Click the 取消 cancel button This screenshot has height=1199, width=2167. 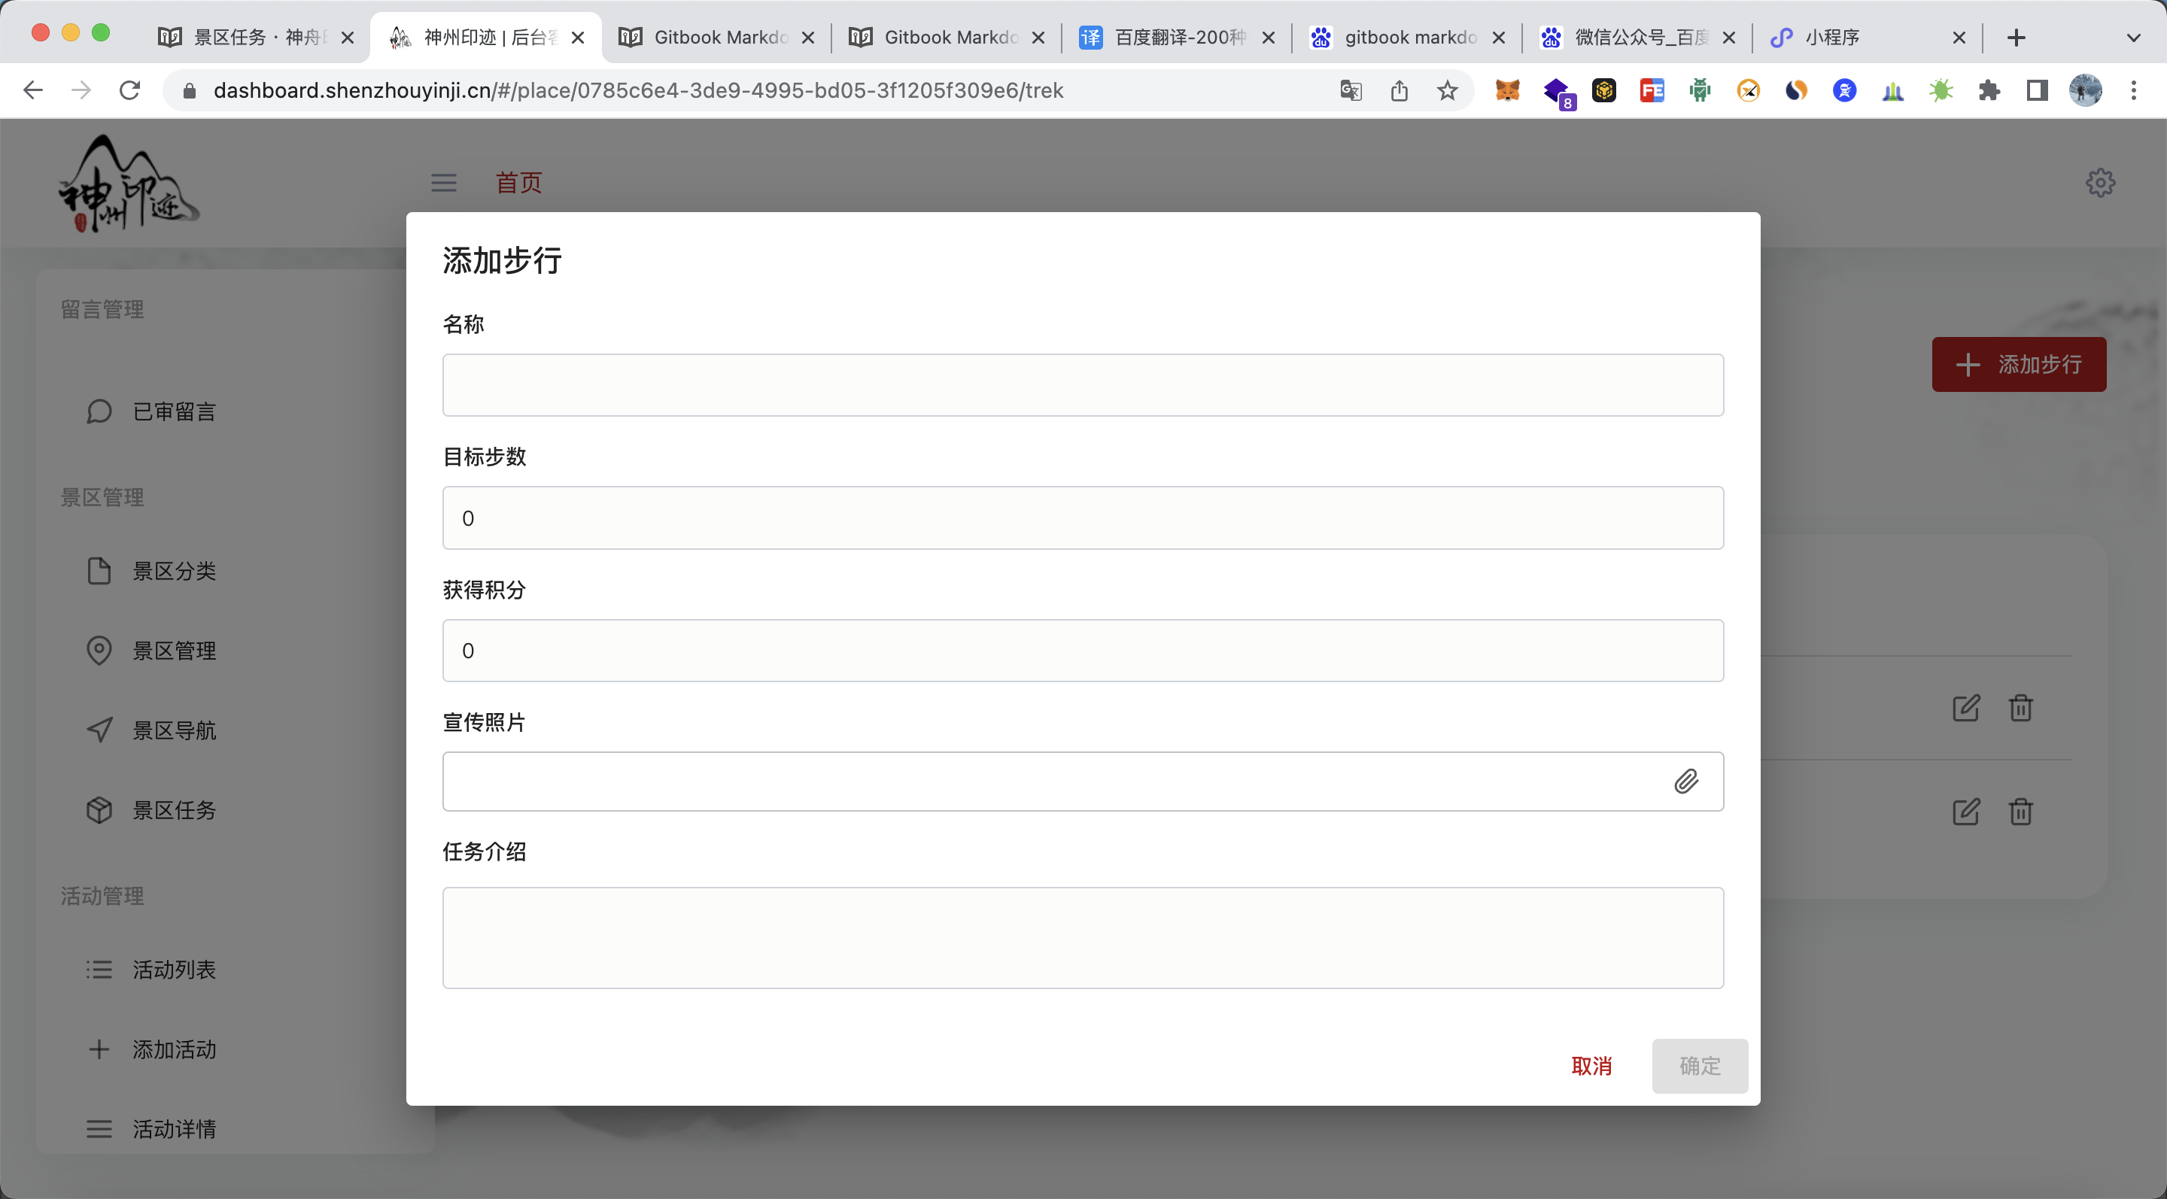(x=1591, y=1065)
